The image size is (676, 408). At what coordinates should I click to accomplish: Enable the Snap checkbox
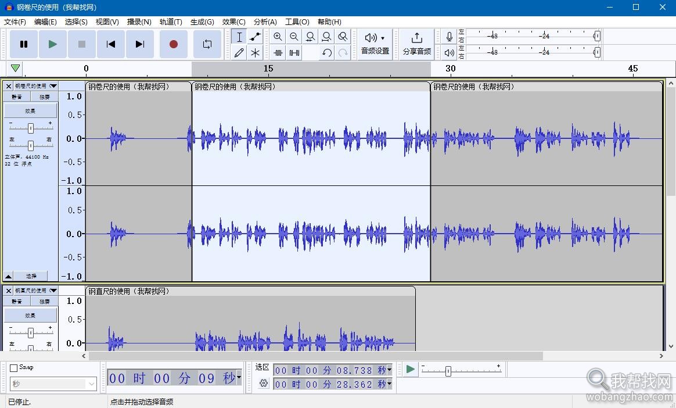14,368
